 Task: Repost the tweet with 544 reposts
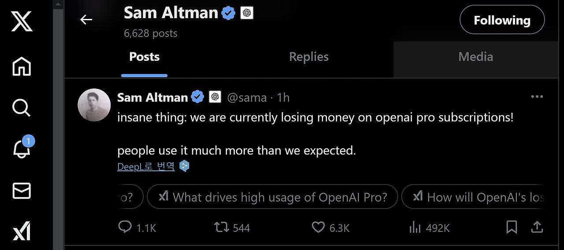click(x=221, y=227)
